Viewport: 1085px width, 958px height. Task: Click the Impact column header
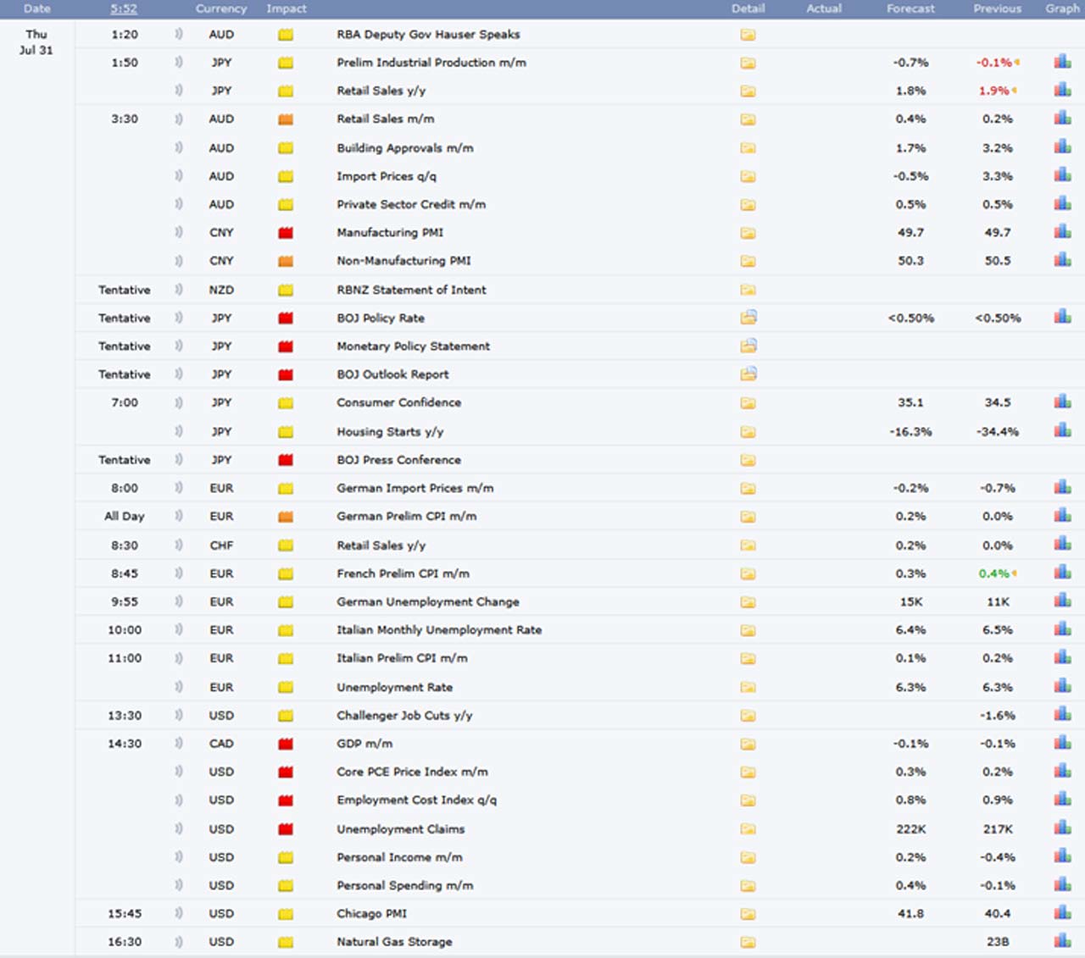pos(287,8)
